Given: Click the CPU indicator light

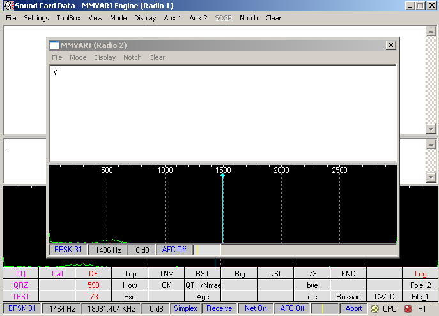Looking at the screenshot, I should click(x=374, y=308).
